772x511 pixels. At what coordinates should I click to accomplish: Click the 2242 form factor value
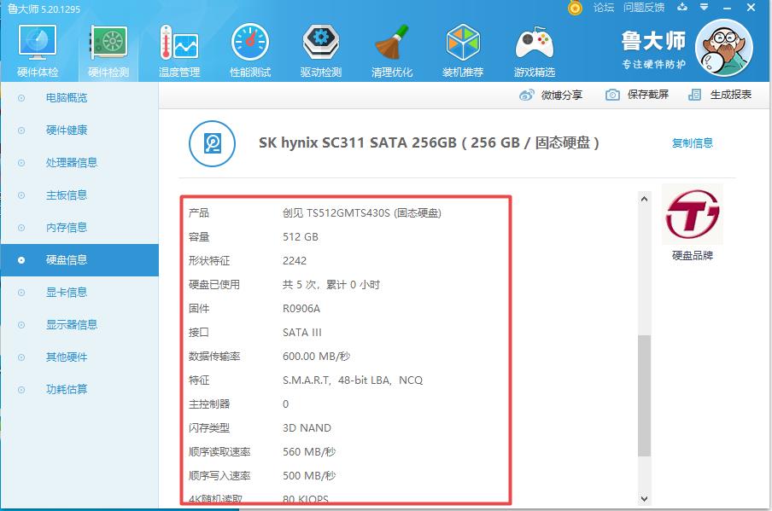(295, 261)
